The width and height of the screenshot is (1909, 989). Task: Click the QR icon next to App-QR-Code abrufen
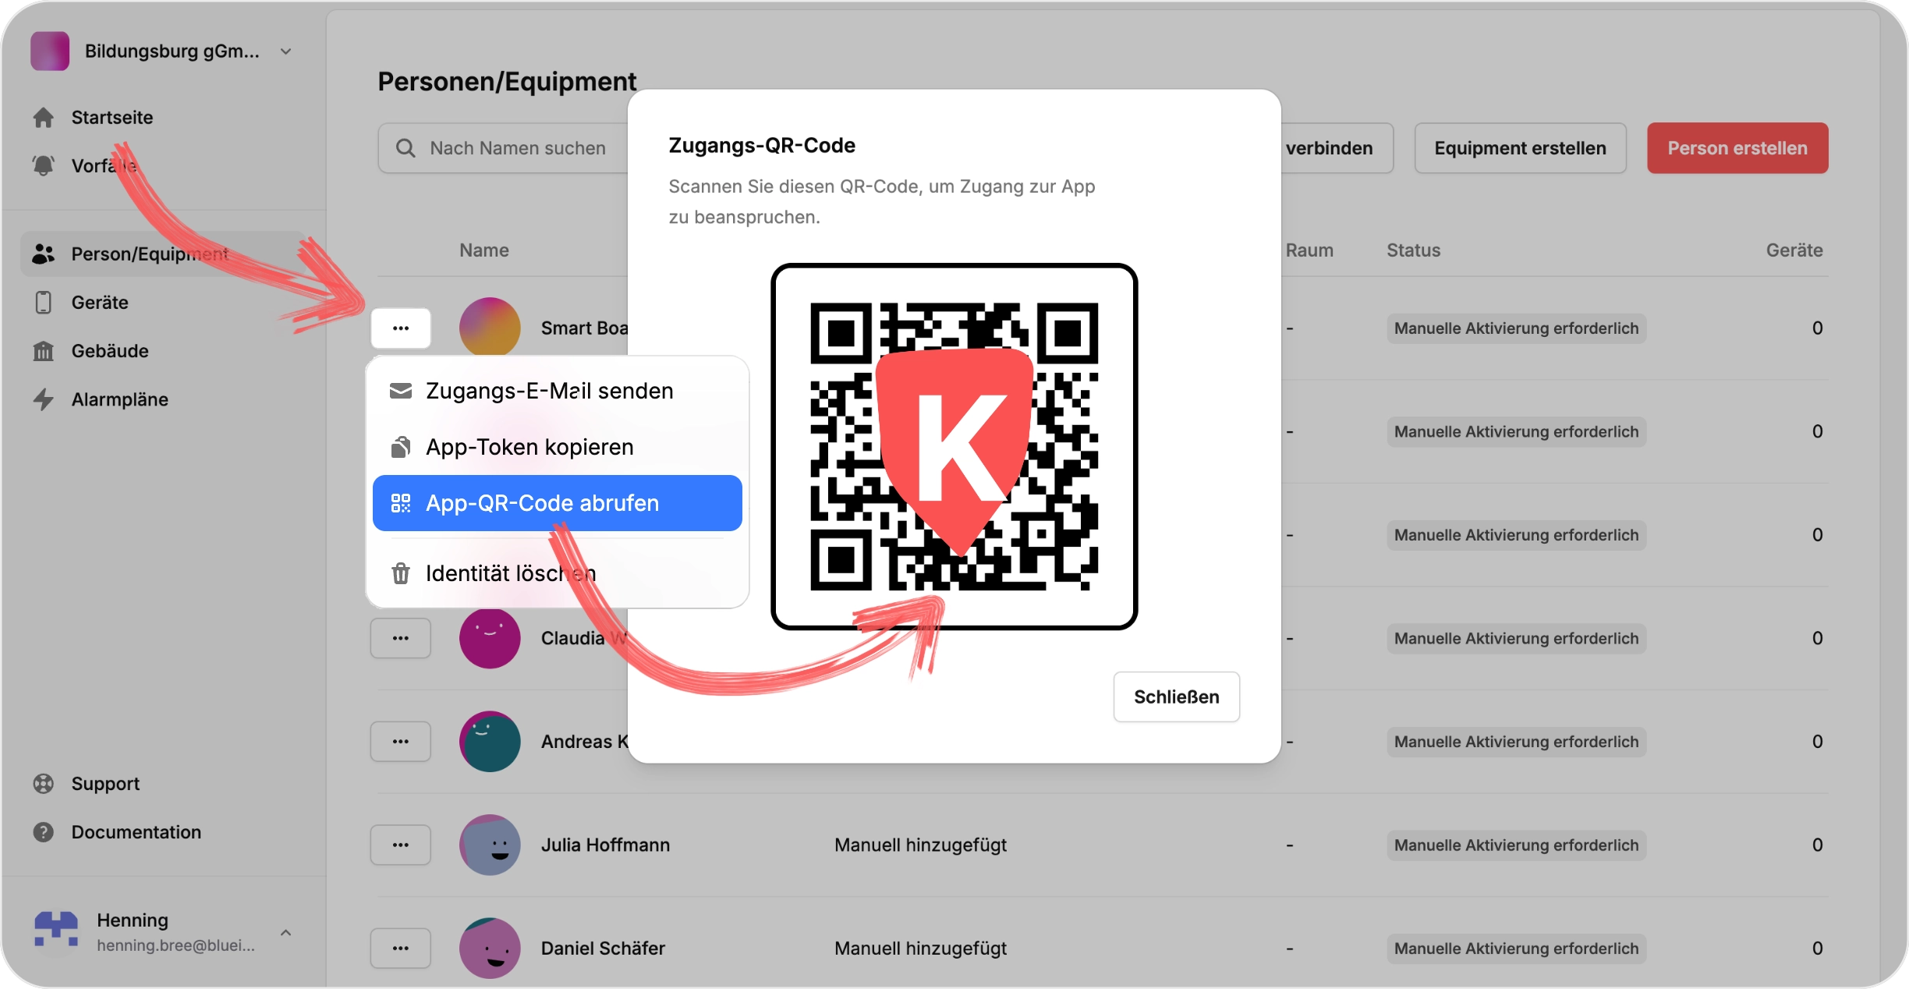point(401,503)
